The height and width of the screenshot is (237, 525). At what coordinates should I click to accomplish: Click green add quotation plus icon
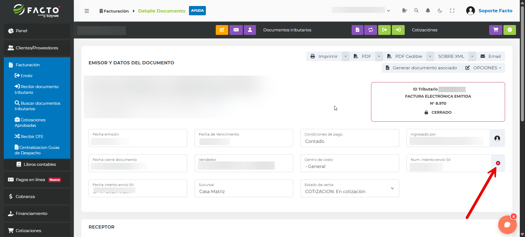click(x=510, y=30)
